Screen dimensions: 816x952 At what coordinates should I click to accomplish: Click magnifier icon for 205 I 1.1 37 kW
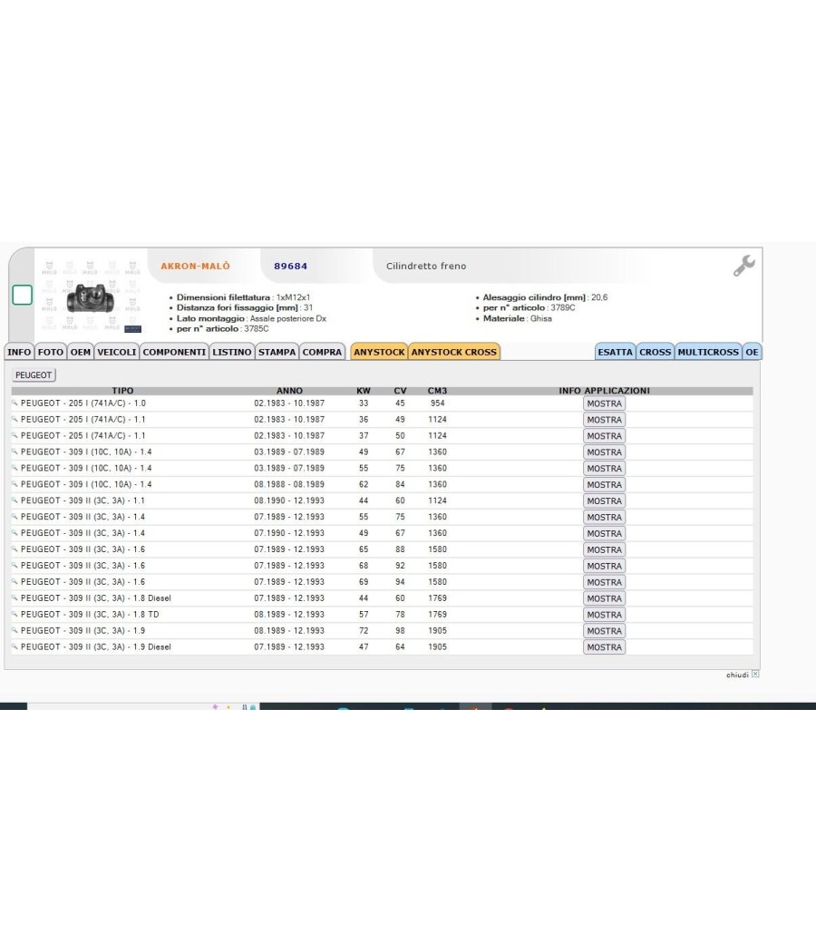pos(15,435)
